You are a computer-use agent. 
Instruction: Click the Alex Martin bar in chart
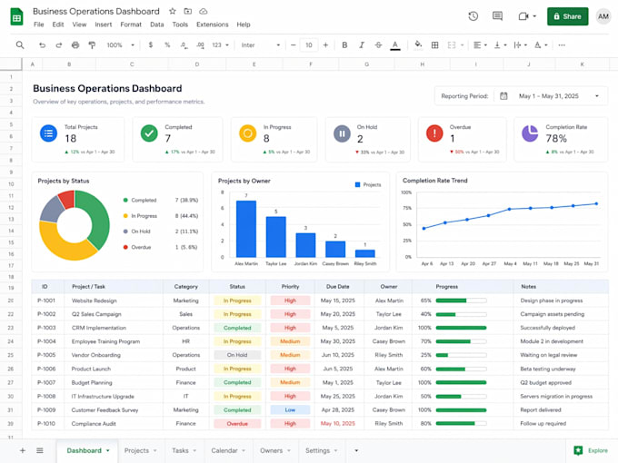point(246,229)
